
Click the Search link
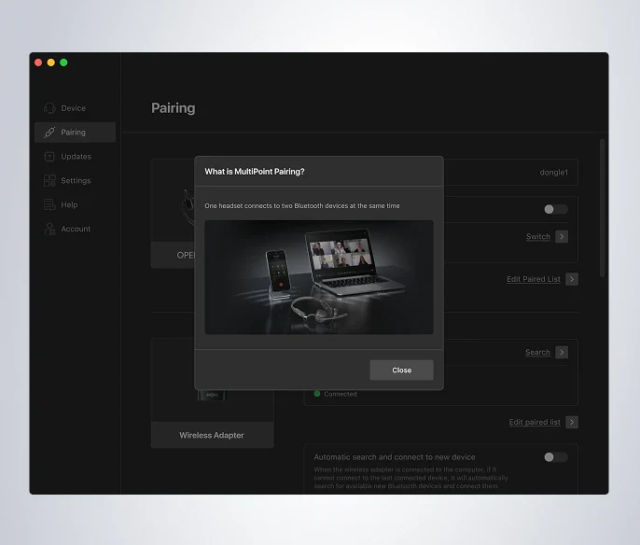point(537,353)
